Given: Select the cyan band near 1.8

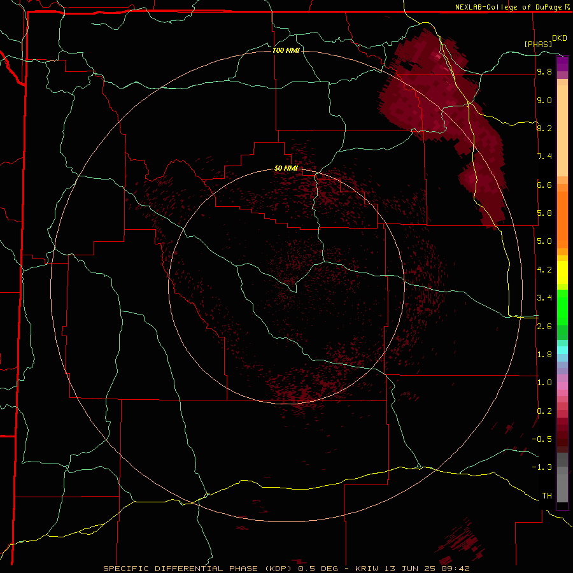Looking at the screenshot, I should point(562,350).
